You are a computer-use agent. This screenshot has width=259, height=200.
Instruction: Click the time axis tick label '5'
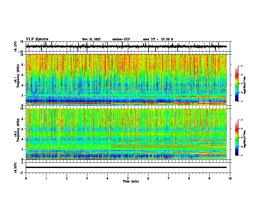(128, 178)
